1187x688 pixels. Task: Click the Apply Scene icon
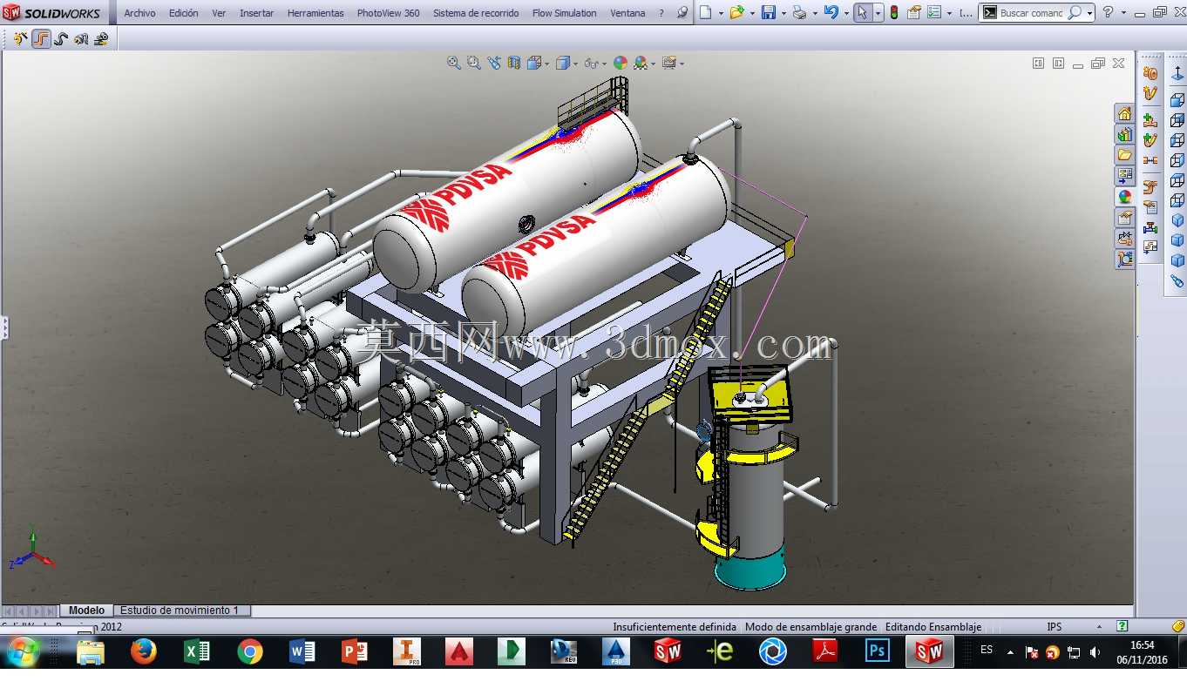(x=641, y=63)
